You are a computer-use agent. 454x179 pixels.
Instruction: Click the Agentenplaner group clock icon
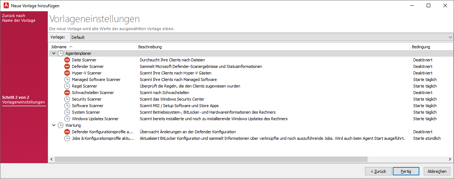61,53
